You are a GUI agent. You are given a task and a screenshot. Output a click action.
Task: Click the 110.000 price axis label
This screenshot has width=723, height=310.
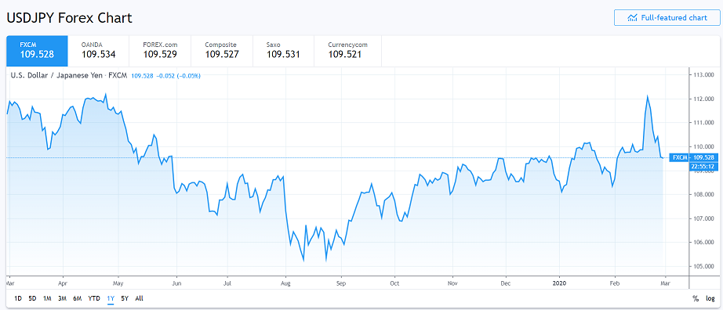703,146
